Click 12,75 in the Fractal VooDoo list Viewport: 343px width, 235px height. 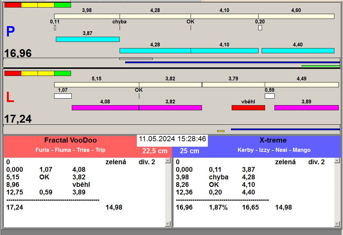tap(15, 192)
